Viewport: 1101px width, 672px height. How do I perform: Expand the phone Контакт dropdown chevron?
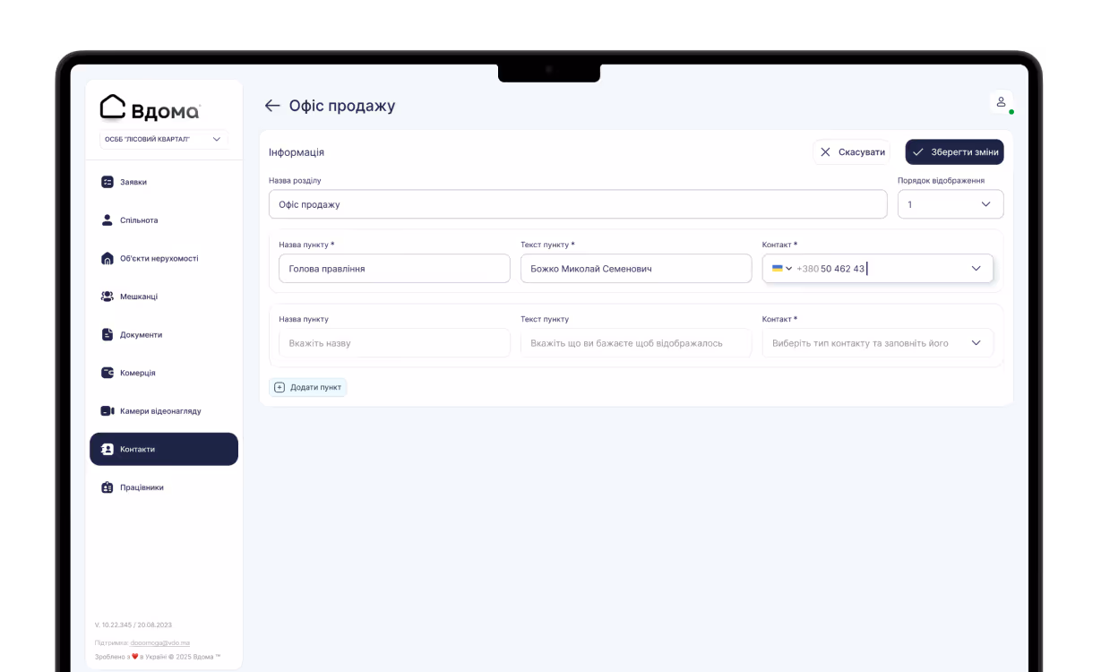point(976,268)
